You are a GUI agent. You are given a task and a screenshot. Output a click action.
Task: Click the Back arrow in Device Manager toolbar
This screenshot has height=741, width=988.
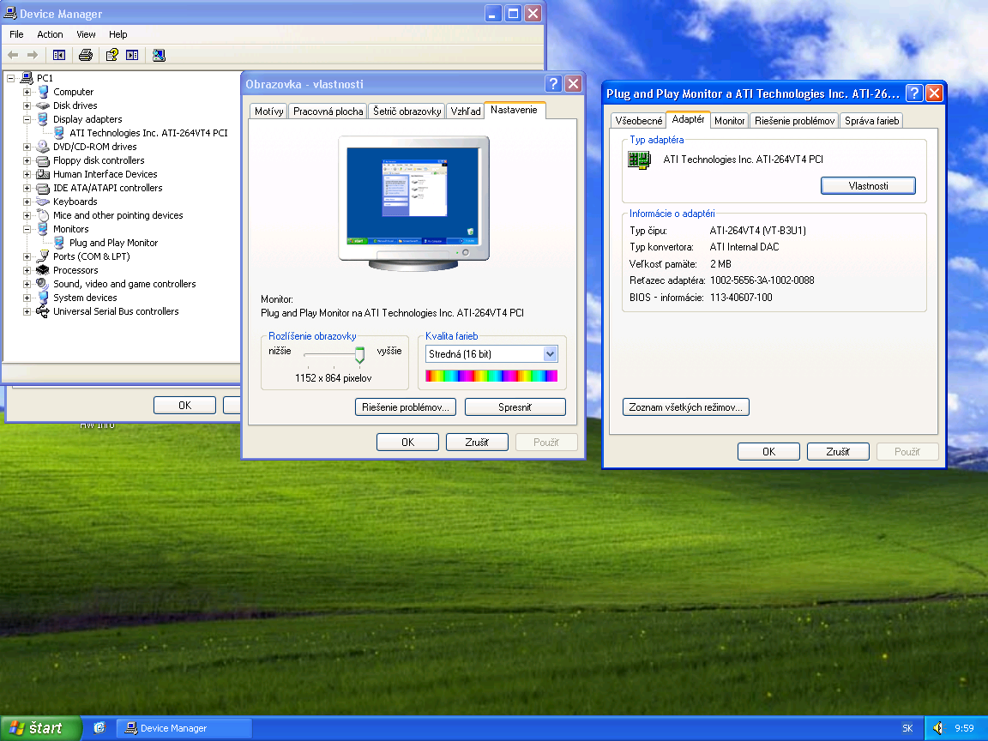click(13, 56)
